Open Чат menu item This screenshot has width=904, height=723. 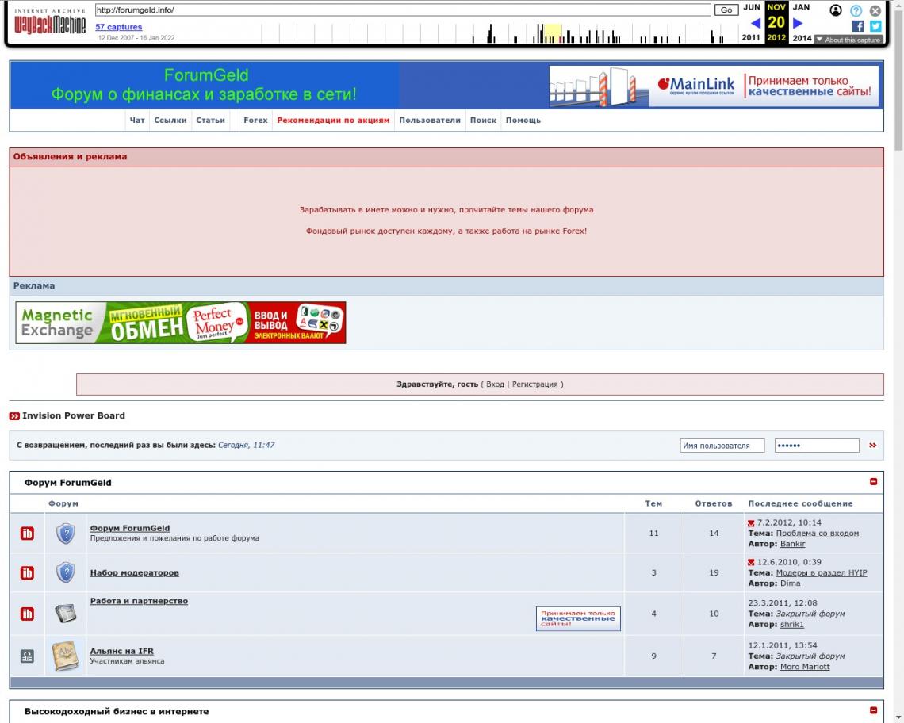tap(137, 120)
